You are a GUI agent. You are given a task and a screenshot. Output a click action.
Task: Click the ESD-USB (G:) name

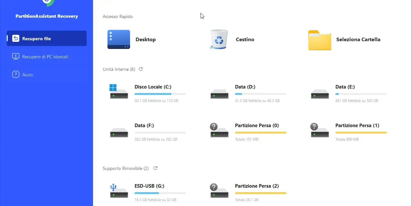[149, 186]
